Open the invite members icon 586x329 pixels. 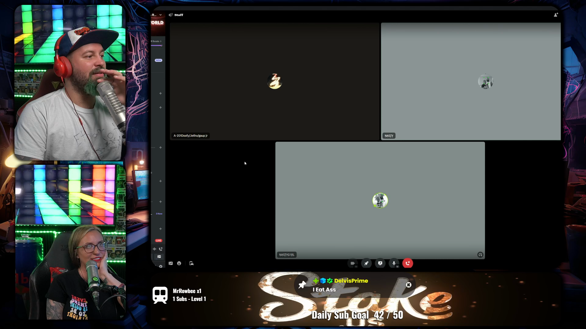click(x=556, y=15)
